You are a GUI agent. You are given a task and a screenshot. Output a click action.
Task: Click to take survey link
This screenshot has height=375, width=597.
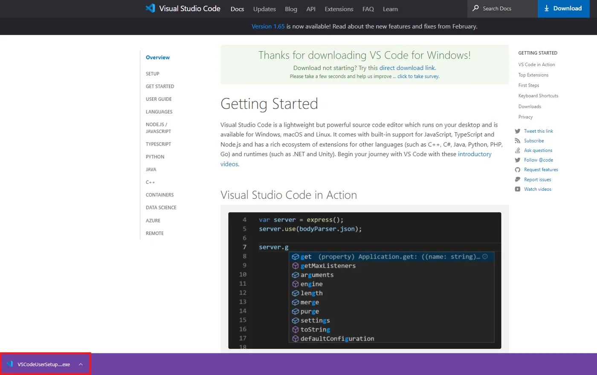[418, 76]
